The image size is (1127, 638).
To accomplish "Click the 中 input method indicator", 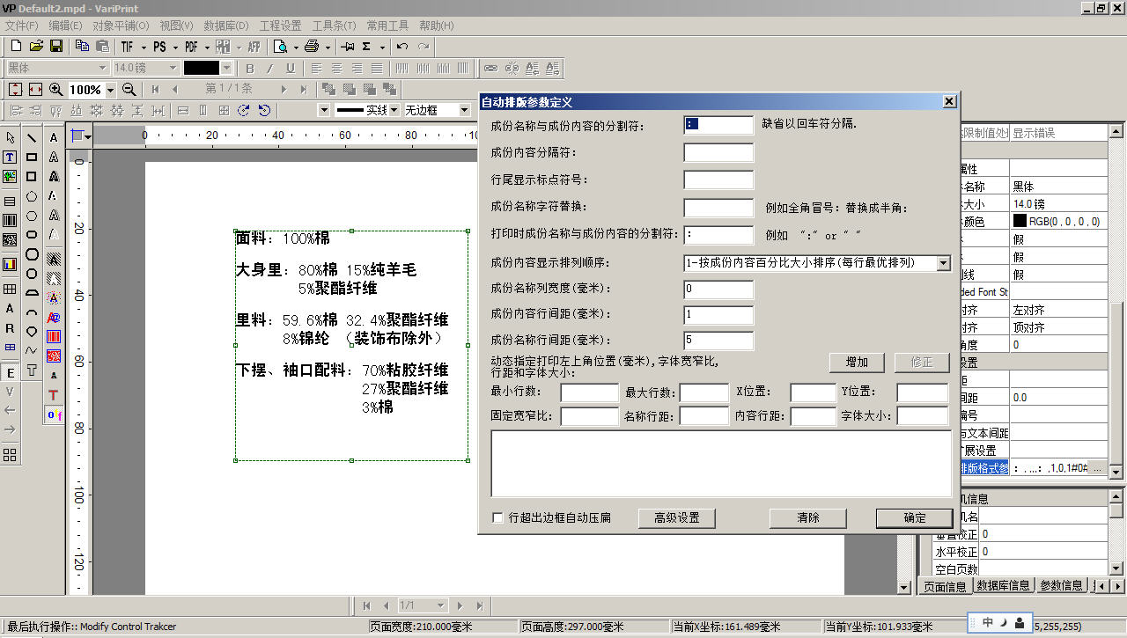I will click(x=988, y=622).
